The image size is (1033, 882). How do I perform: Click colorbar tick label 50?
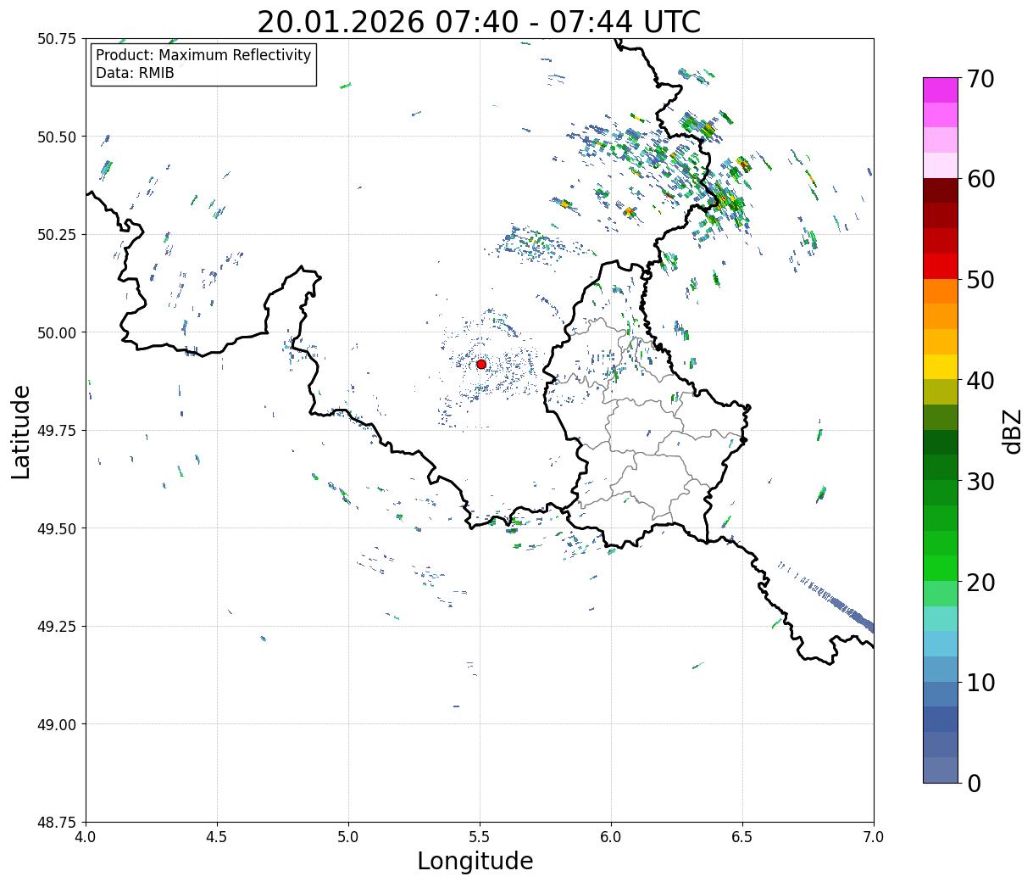coord(980,280)
